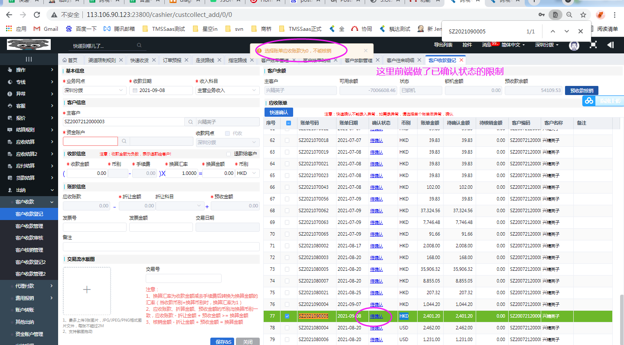The height and width of the screenshot is (345, 624).
Task: Check the checkbox on row 73
Action: point(287,269)
